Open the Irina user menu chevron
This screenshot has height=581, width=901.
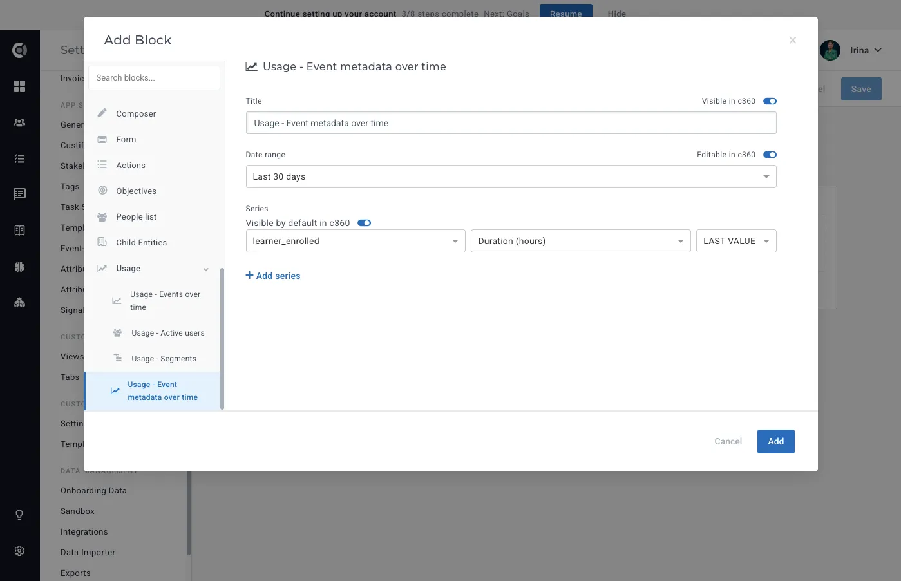click(878, 50)
